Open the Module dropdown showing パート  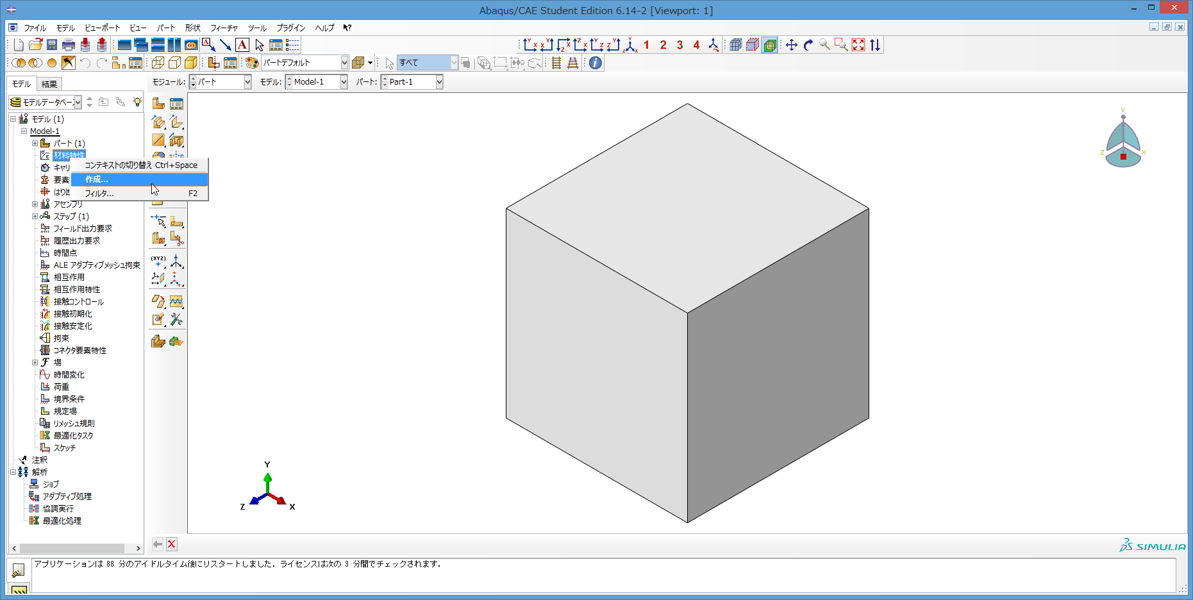point(221,82)
